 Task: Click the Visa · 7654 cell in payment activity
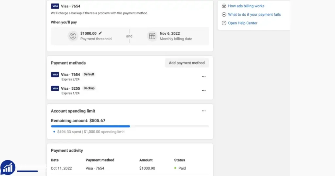(x=95, y=168)
